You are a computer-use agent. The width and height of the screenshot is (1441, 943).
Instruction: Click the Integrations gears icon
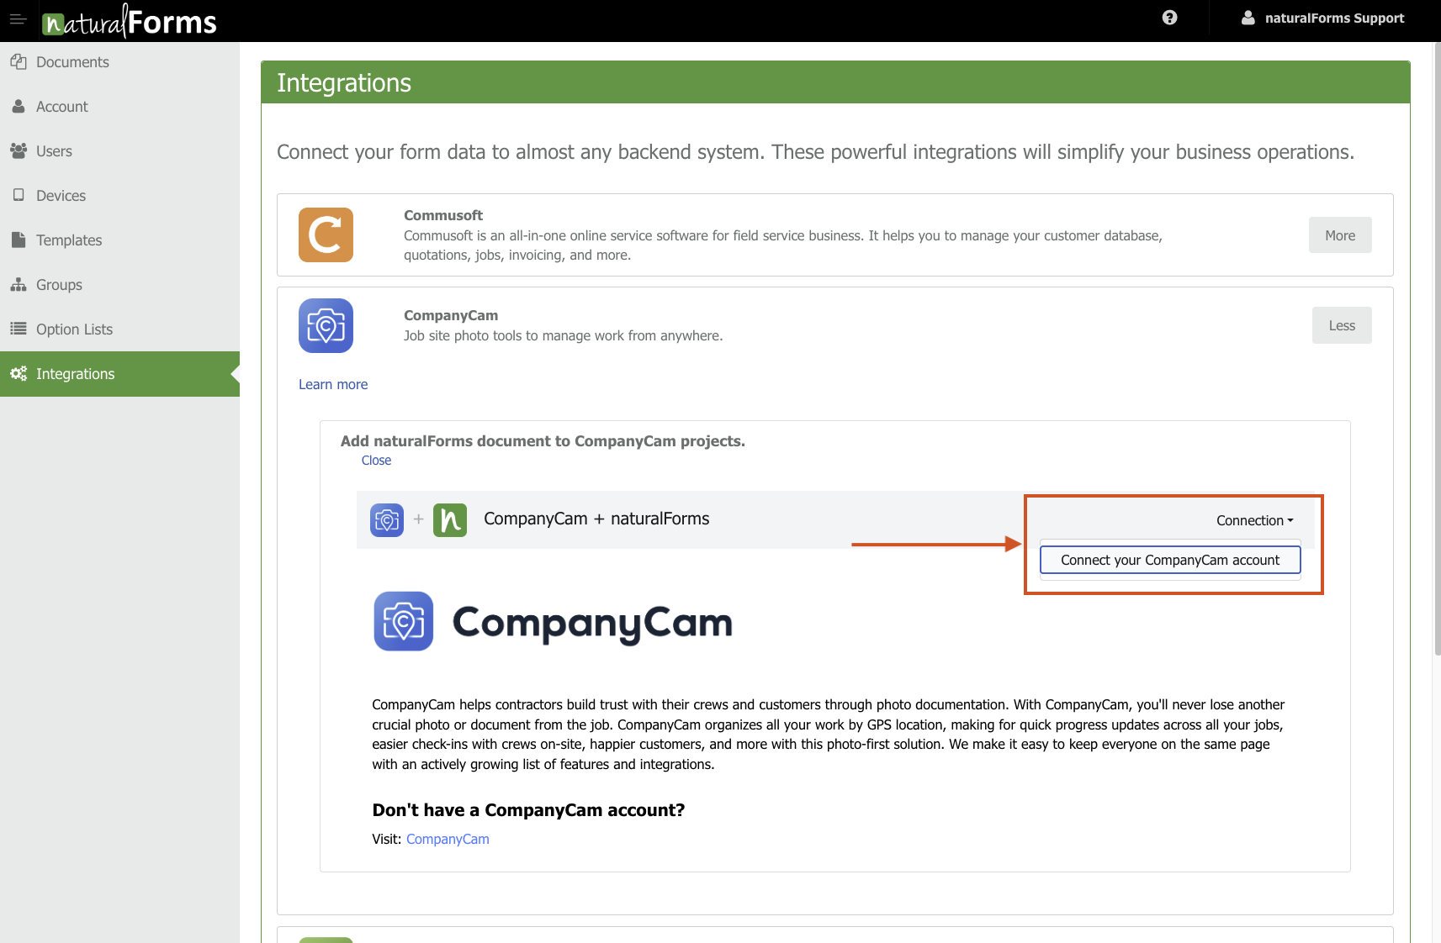point(19,373)
